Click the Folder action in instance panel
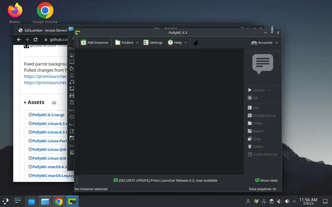Viewport: 332px width, 207px height. (255, 123)
